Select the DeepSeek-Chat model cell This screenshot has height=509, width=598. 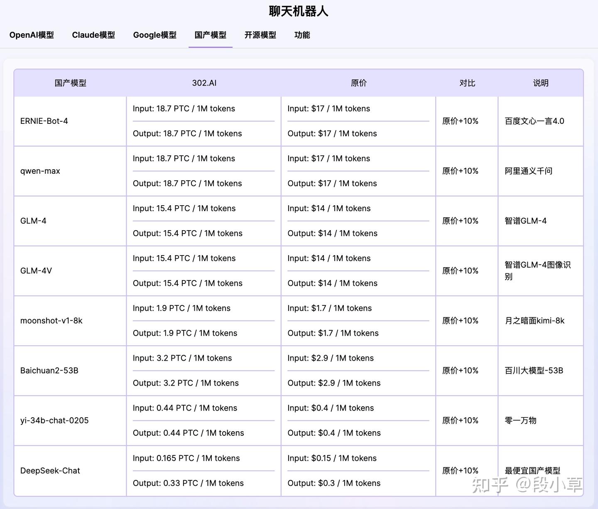[50, 470]
